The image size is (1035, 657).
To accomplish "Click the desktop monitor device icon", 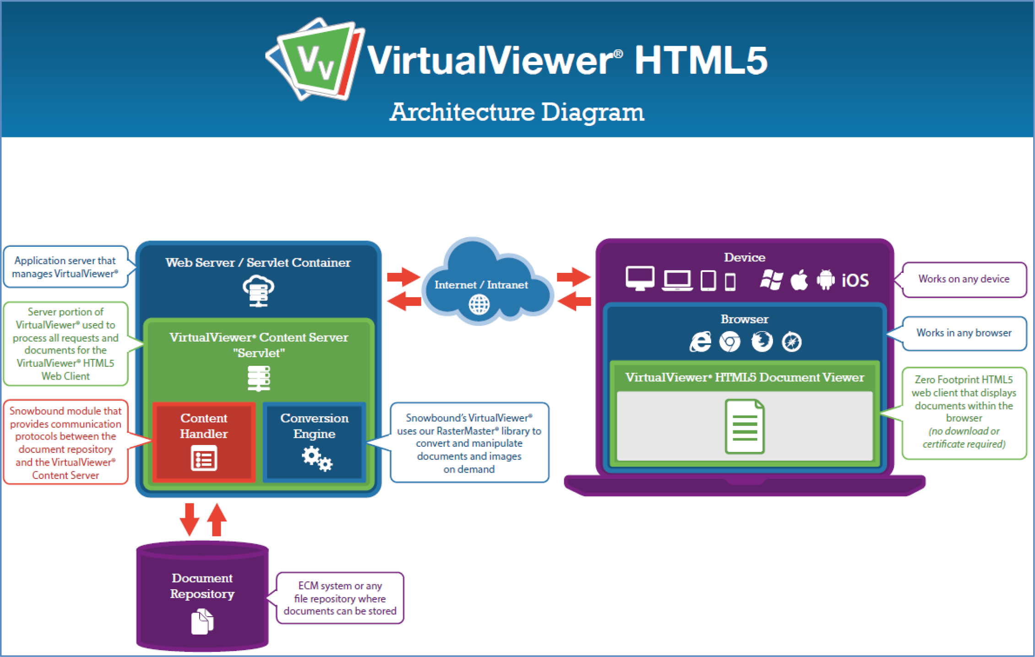I will click(640, 278).
